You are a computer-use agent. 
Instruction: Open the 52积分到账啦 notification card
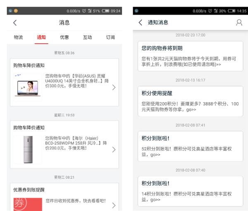tap(190, 146)
